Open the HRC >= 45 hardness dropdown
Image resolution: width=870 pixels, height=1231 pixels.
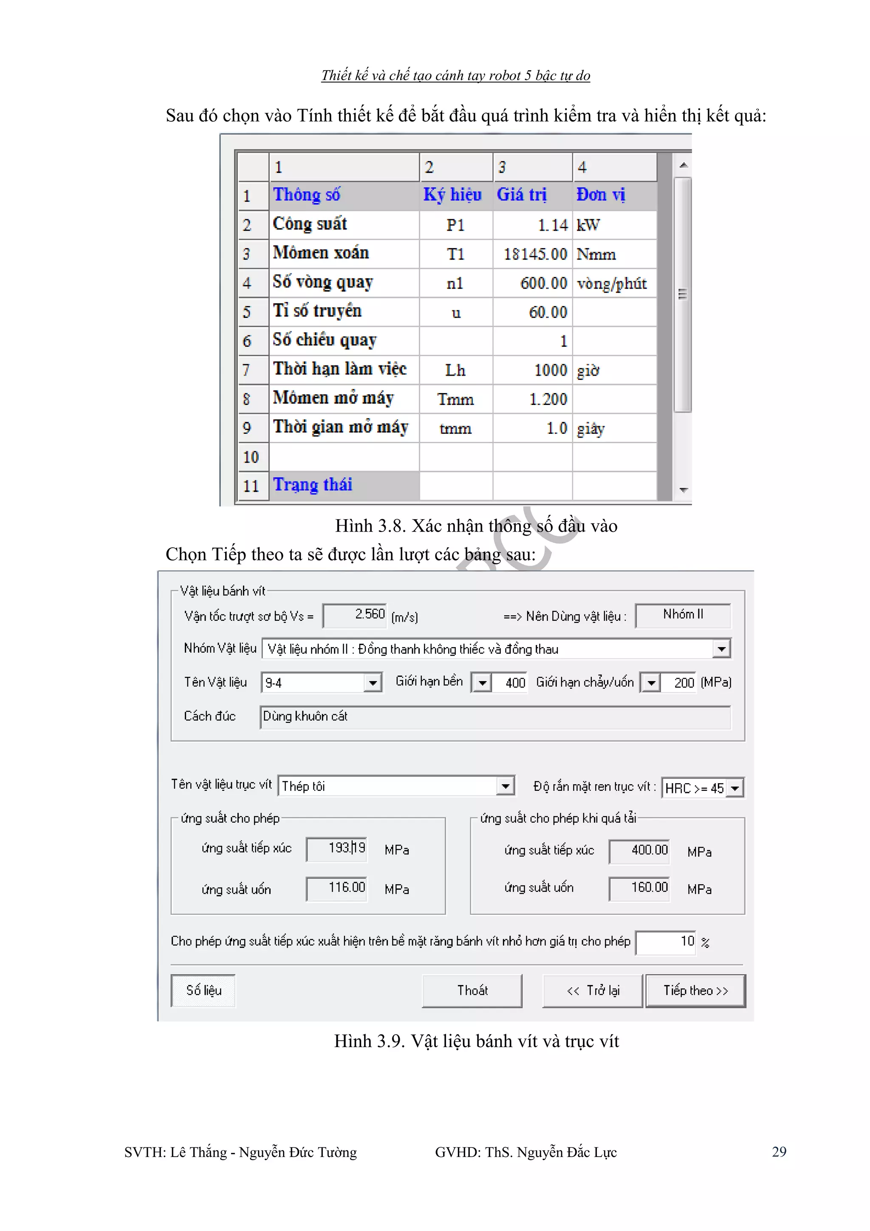click(735, 788)
